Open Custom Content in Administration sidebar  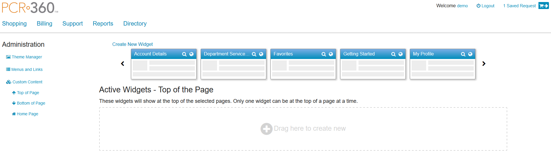(x=27, y=82)
